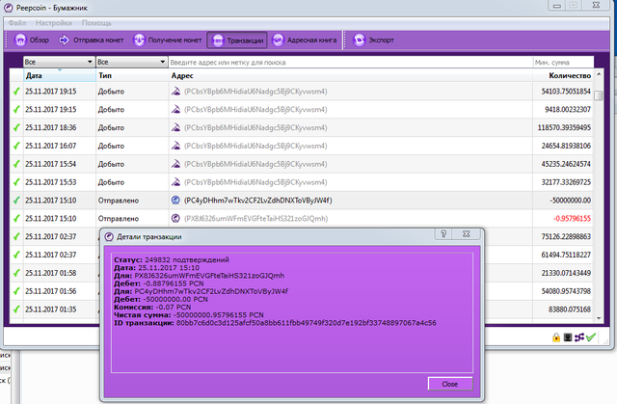Viewport: 617px width, 404px height.
Task: Click the wallet lock status icon
Action: coord(556,337)
